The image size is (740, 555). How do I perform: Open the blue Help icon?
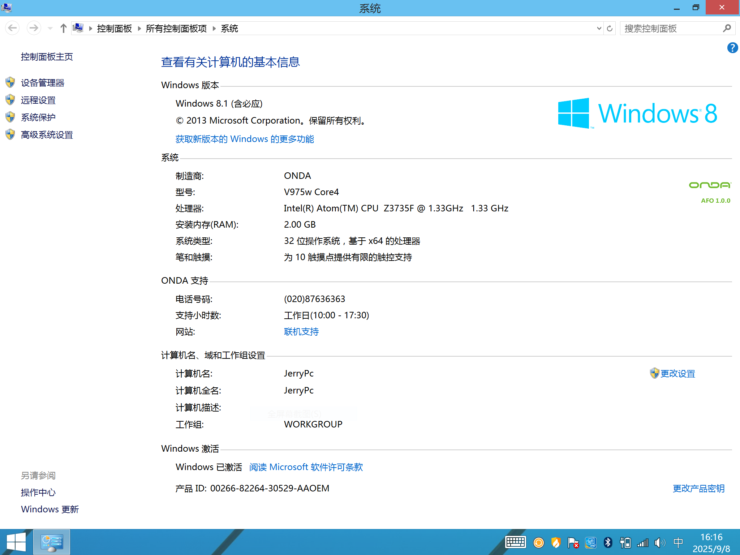732,48
